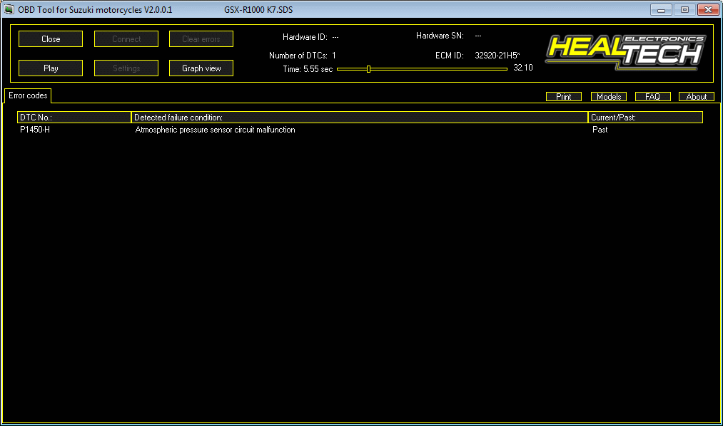This screenshot has height=426, width=723.
Task: Start playback with the Play button
Action: click(x=51, y=68)
